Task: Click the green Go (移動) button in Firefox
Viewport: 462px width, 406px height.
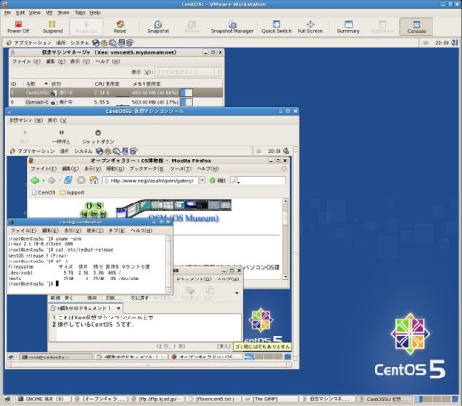Action: [218, 180]
